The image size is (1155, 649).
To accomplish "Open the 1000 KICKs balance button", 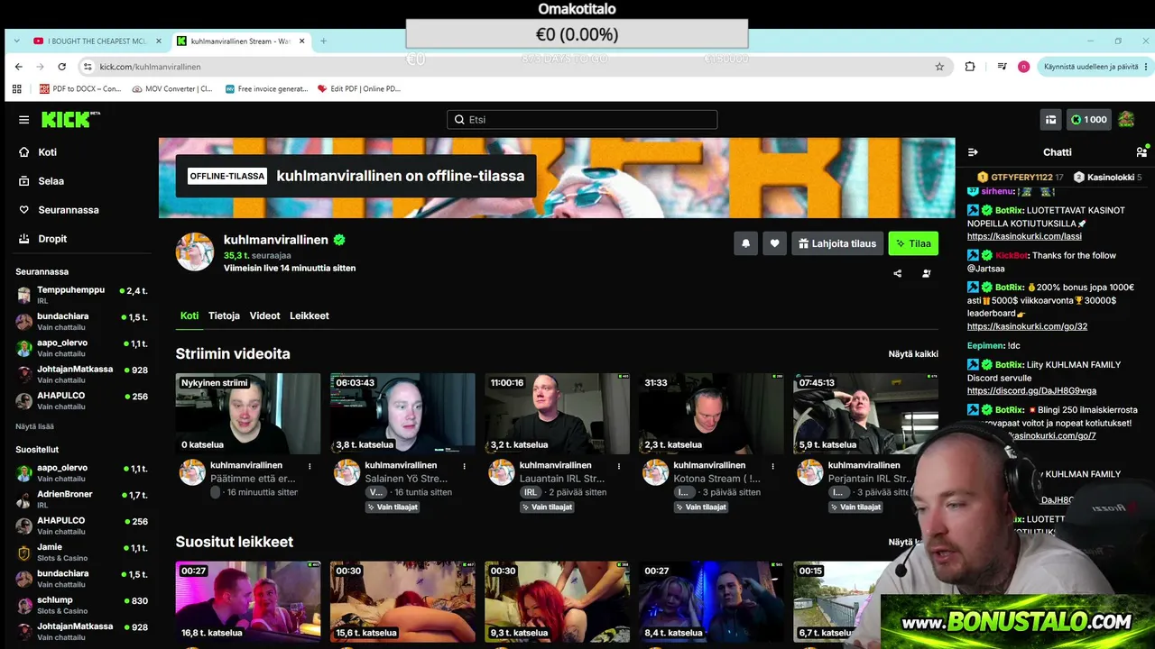I will pos(1089,120).
